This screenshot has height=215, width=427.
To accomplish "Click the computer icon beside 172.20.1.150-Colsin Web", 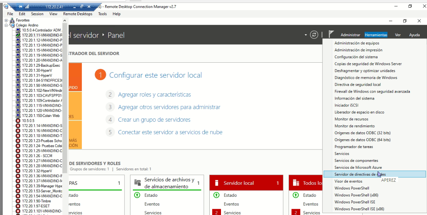I will (x=18, y=116).
